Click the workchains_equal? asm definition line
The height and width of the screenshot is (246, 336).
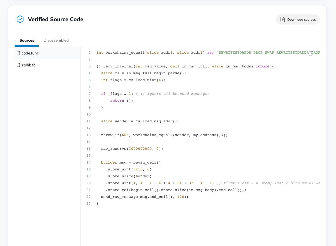(x=208, y=53)
